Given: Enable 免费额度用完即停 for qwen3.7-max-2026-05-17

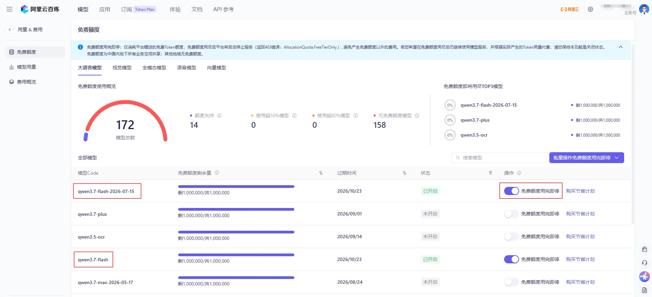Looking at the screenshot, I should coord(511,282).
